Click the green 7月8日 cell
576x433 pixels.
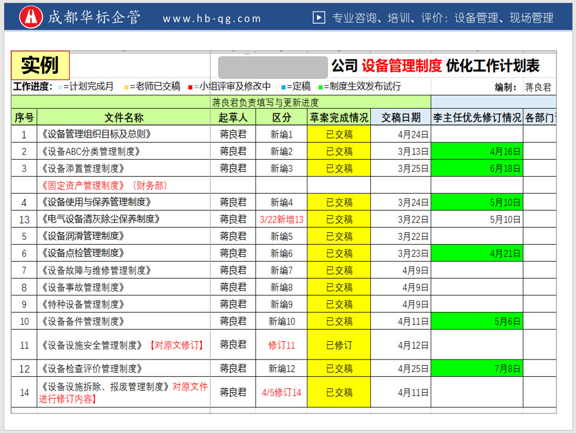pos(476,369)
